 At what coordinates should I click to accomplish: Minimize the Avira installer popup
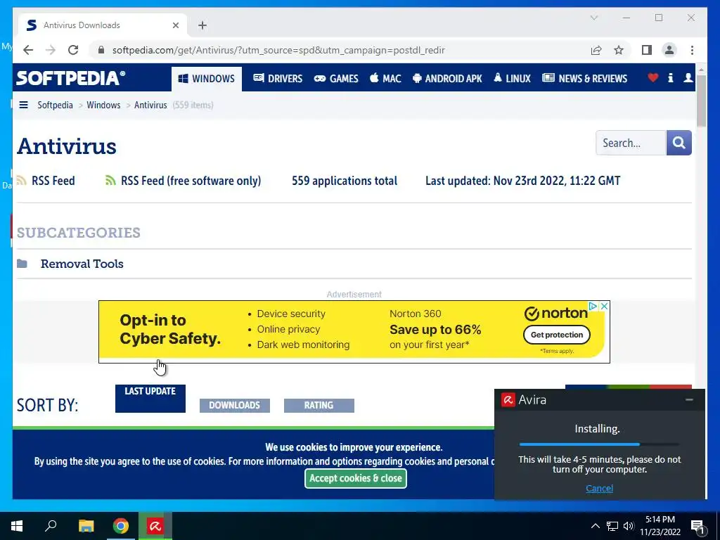tap(689, 400)
